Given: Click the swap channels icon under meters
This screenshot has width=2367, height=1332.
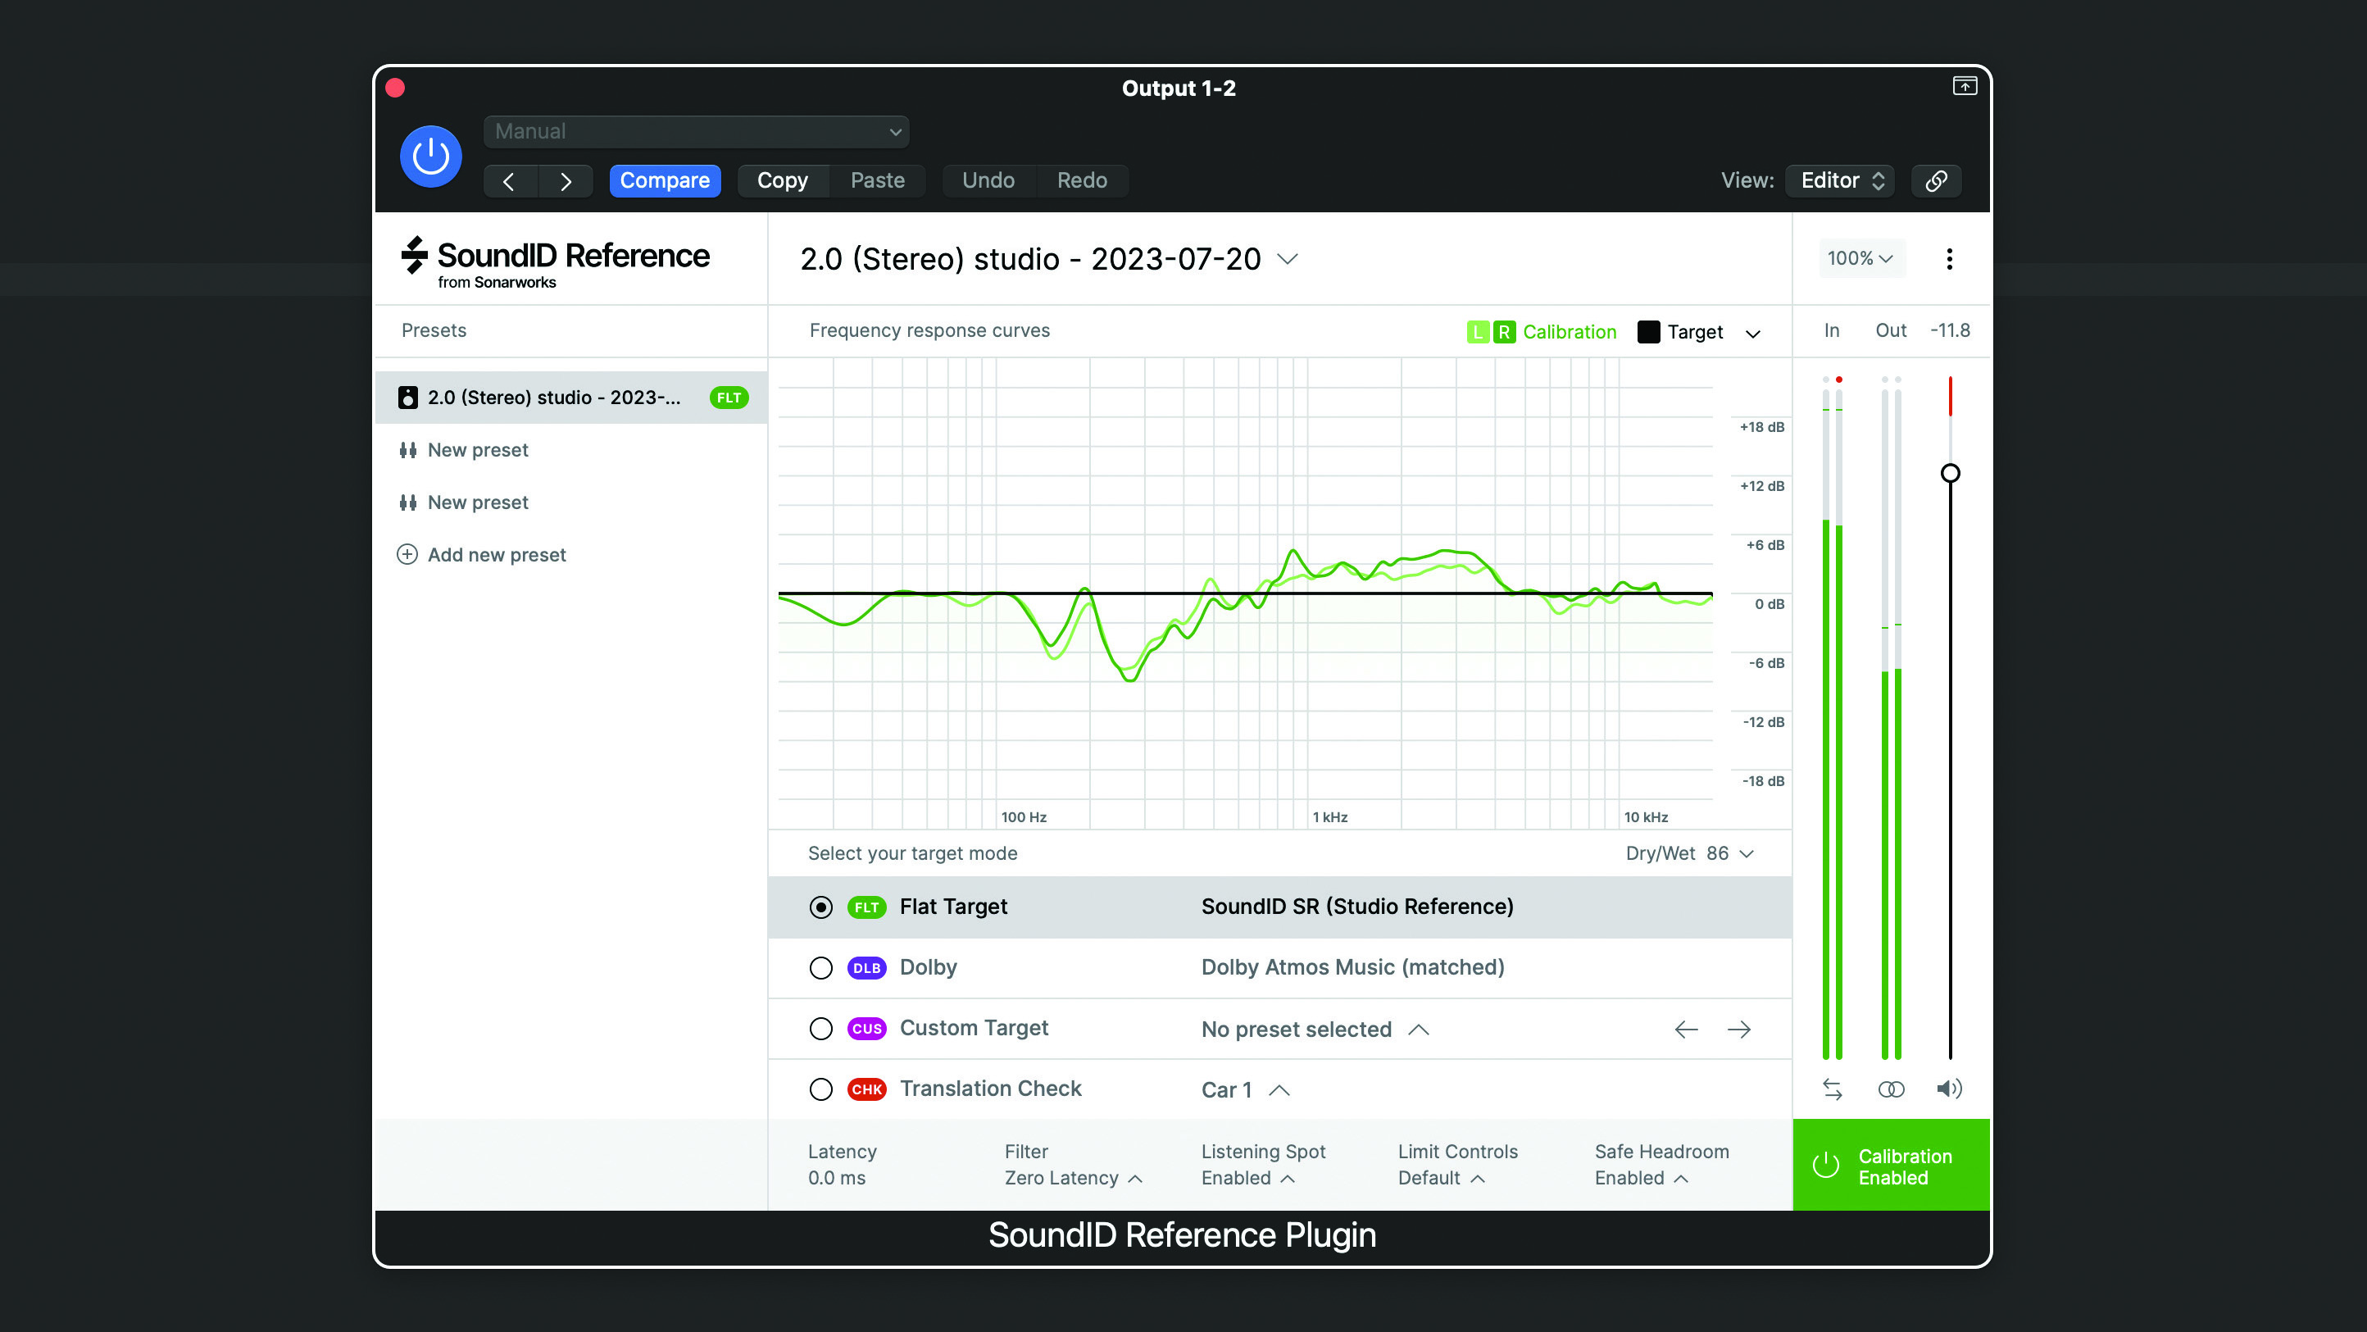Looking at the screenshot, I should click(x=1833, y=1089).
